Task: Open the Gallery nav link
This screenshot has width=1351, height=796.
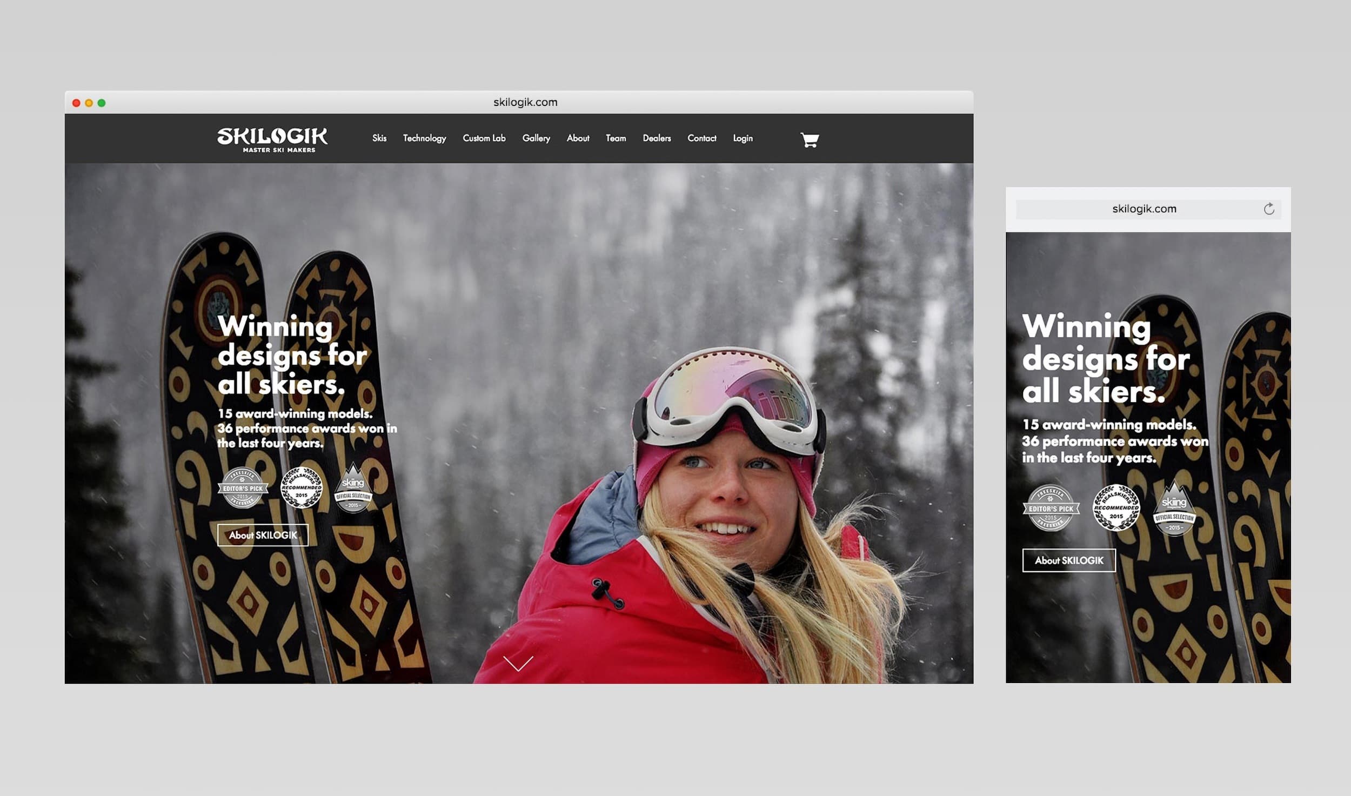Action: pos(536,138)
